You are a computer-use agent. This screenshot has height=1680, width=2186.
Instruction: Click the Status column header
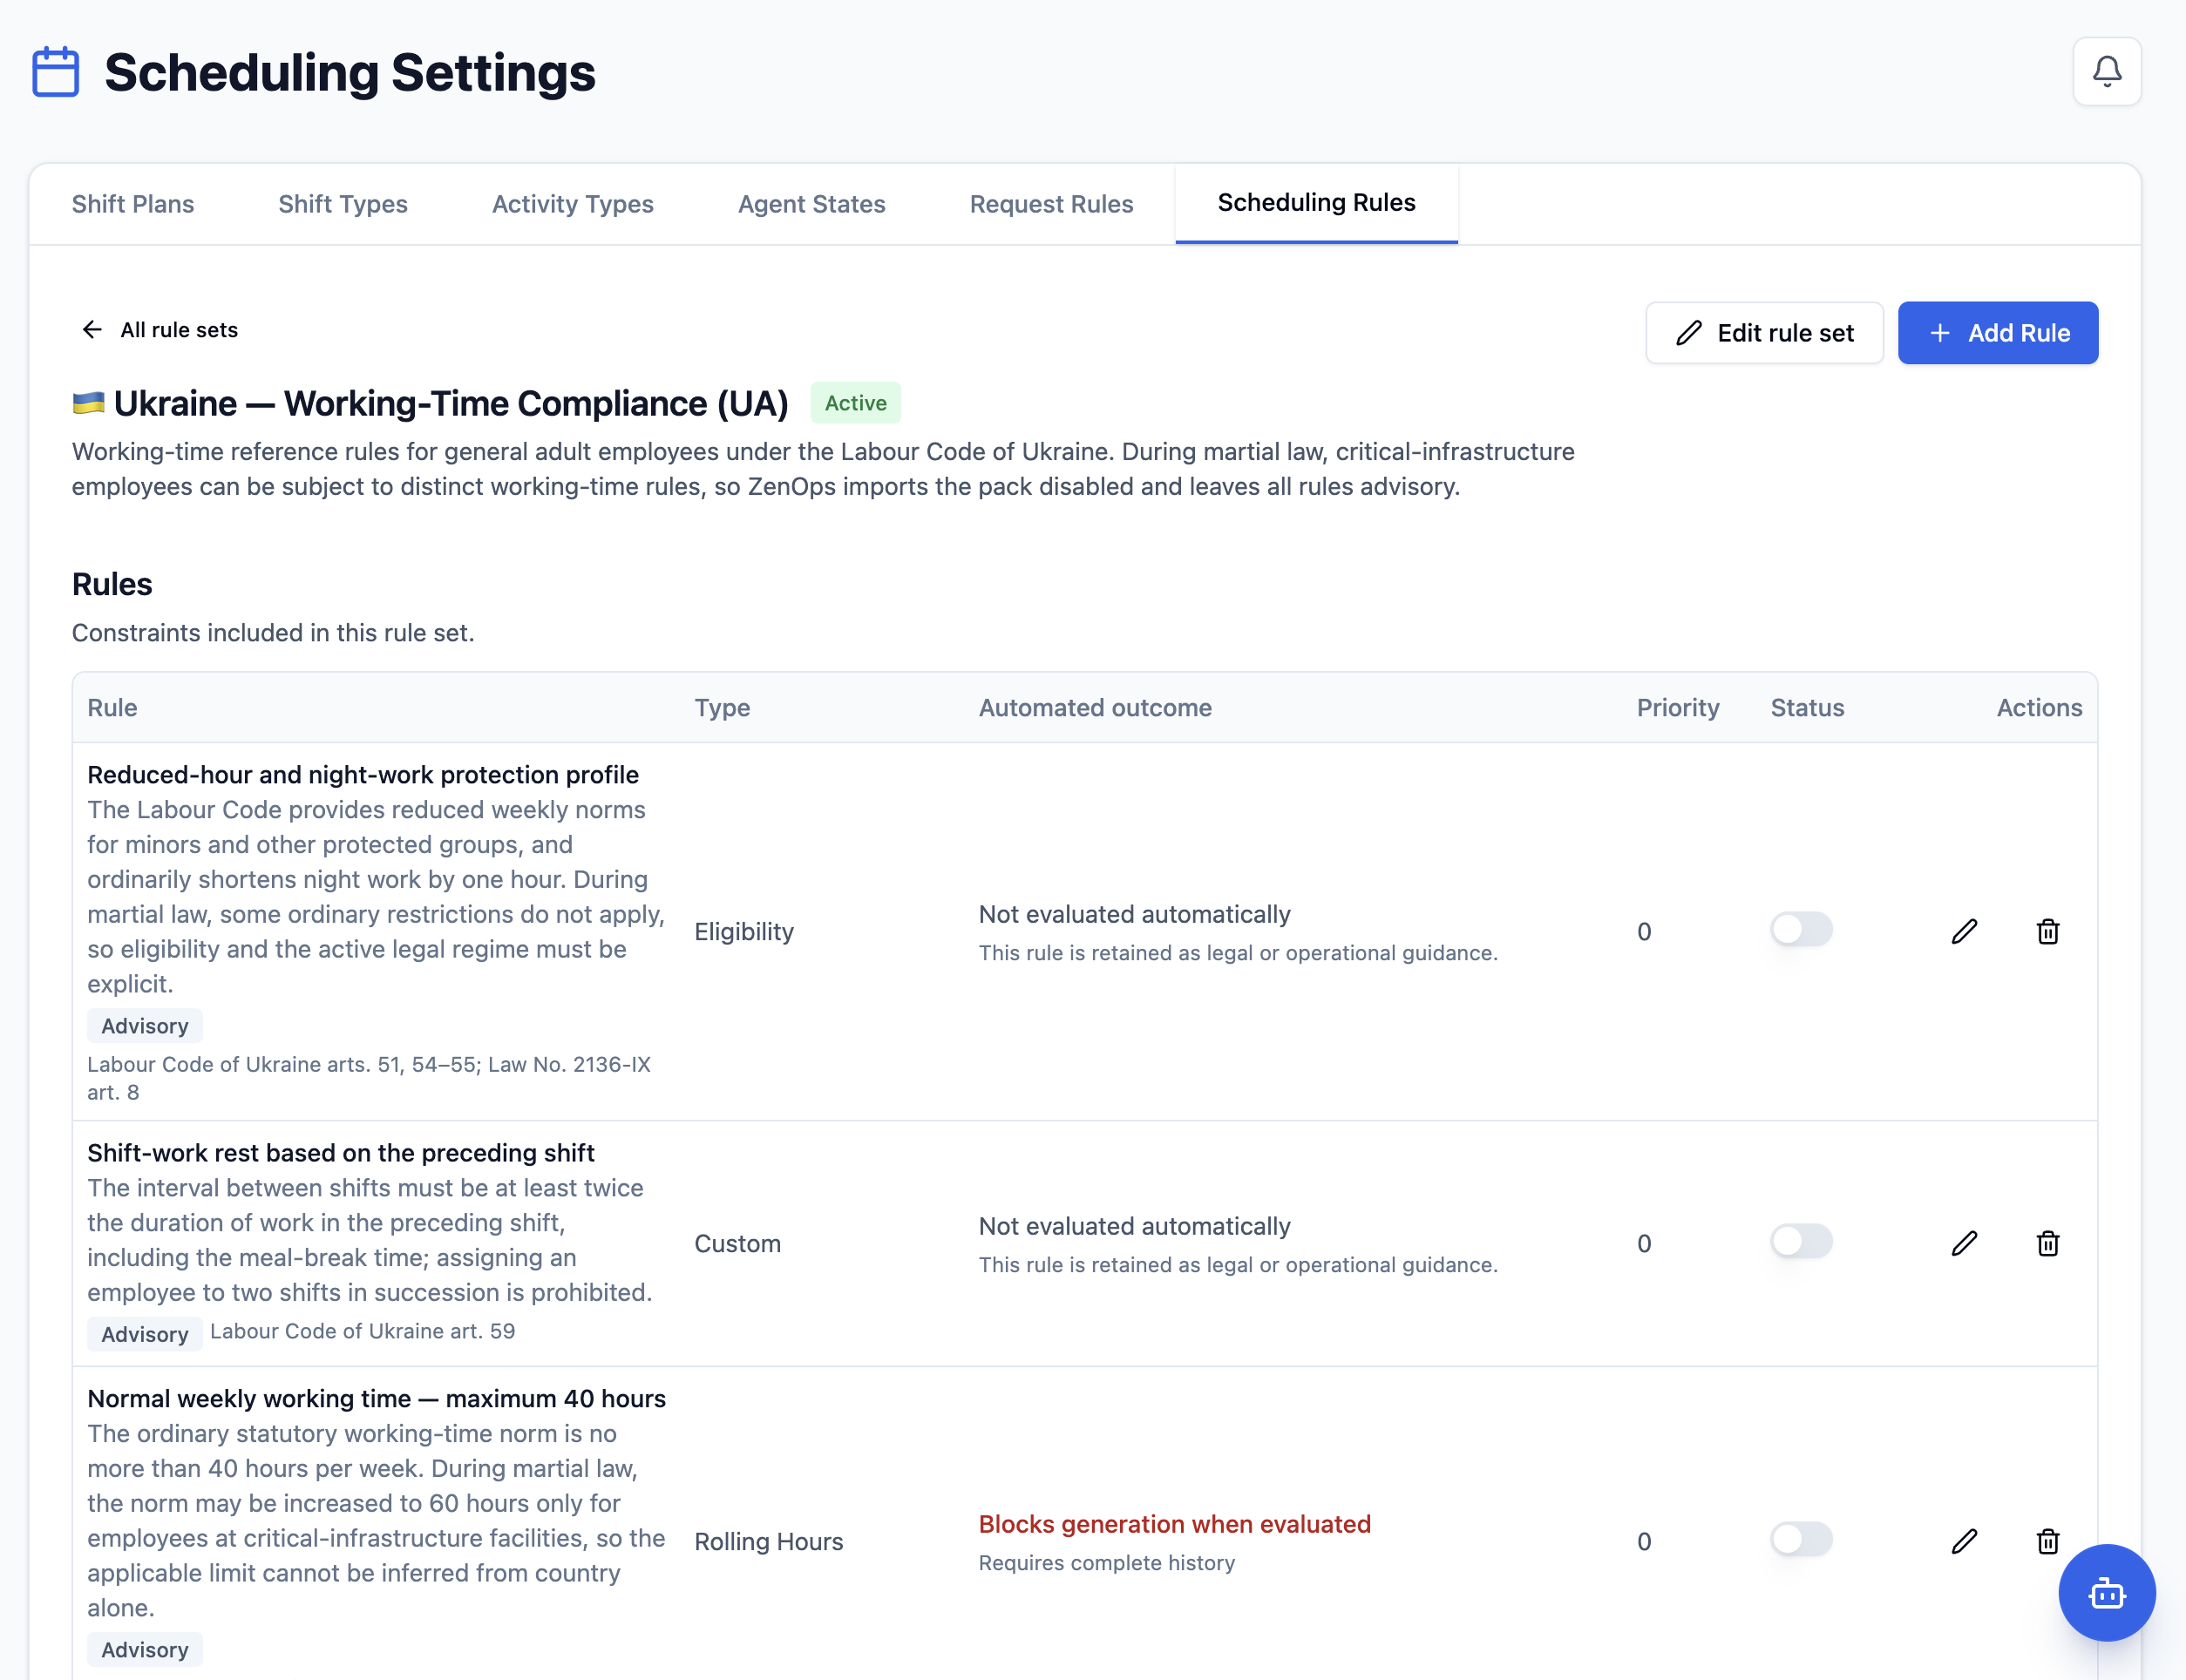(1807, 708)
